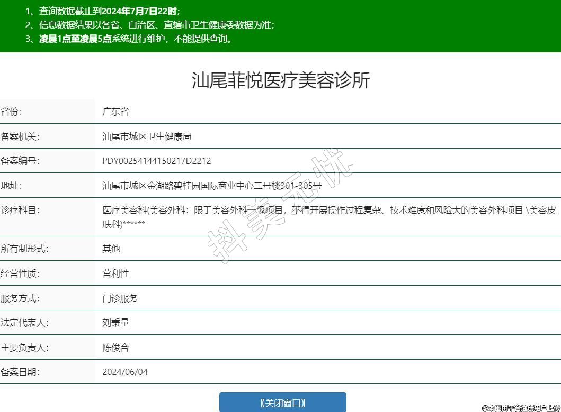The height and width of the screenshot is (412, 561).
Task: Select the filing authority 汕尾市城区卫生健康局
Action: click(x=146, y=136)
